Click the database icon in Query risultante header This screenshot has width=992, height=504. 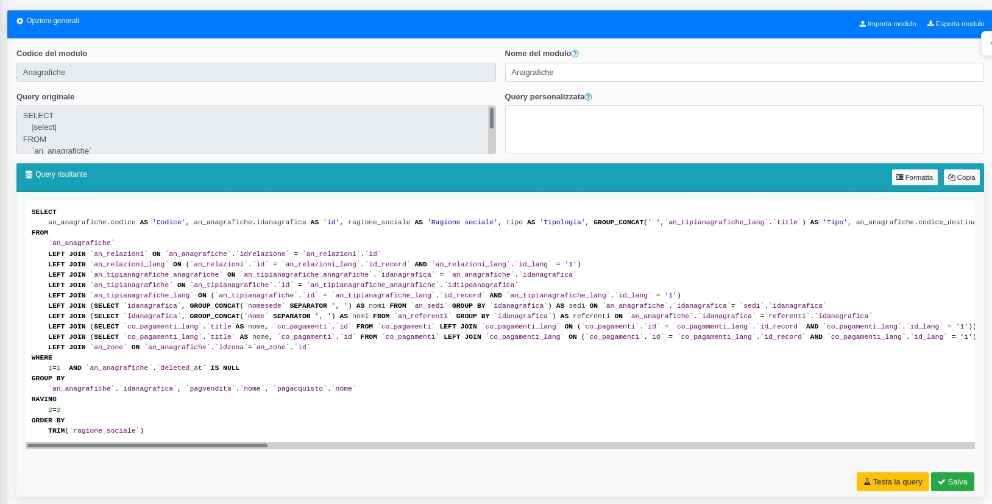[x=29, y=174]
